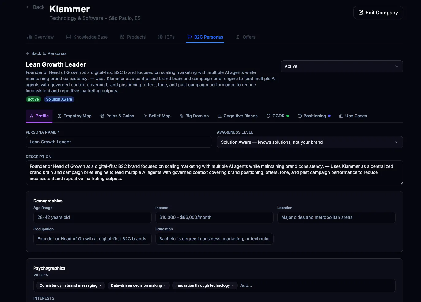Select the Profile sub-tab
421x302 pixels.
(x=39, y=116)
